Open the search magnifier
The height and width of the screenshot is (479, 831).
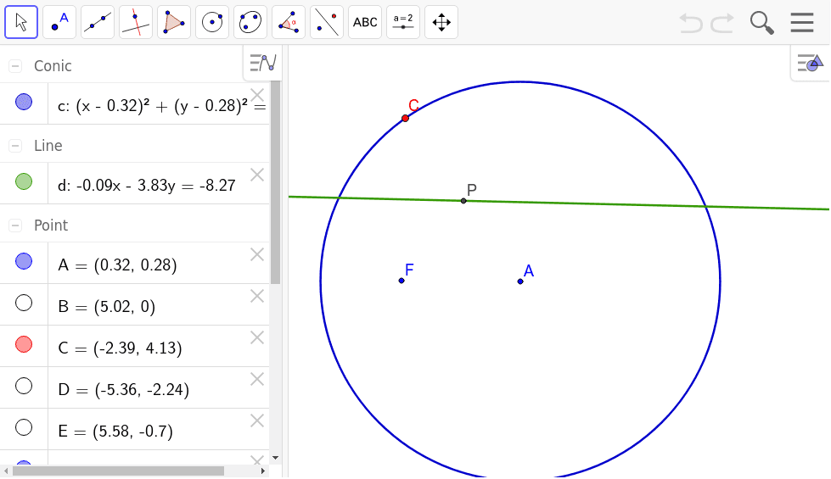coord(761,23)
